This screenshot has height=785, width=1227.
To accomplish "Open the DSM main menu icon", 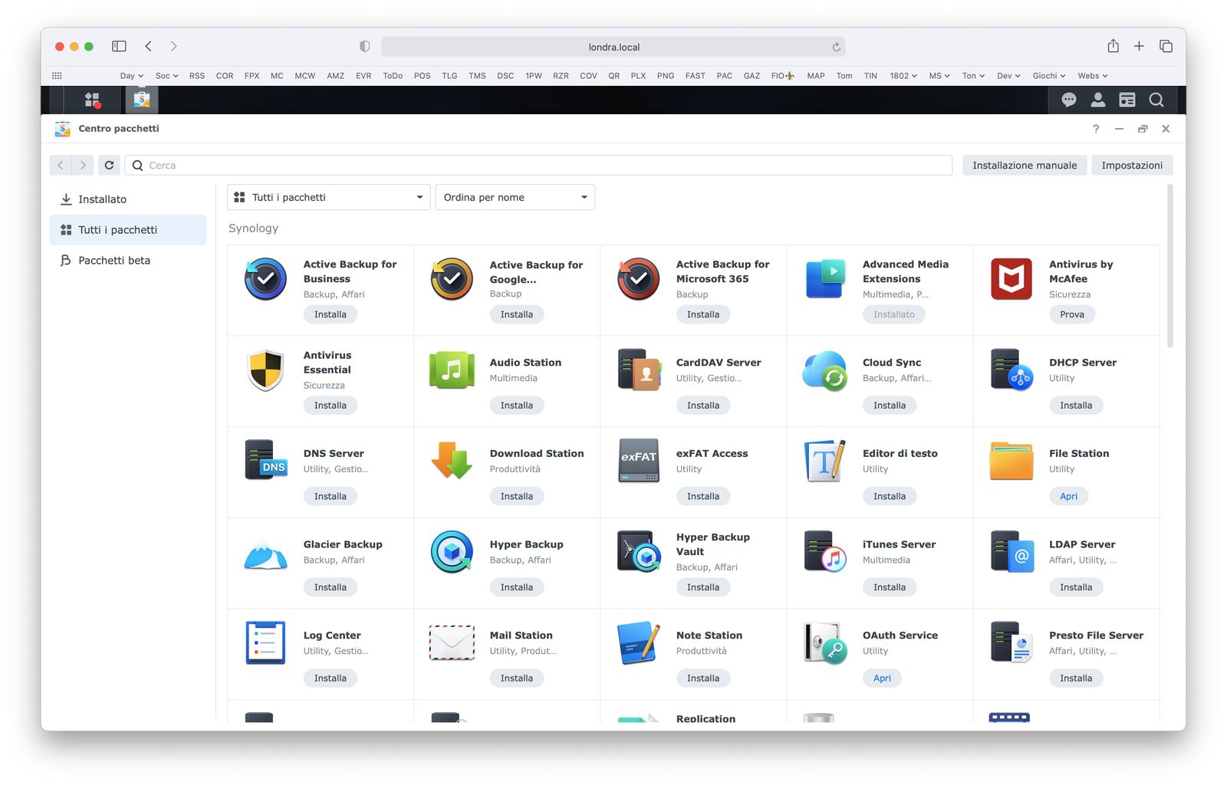I will click(x=93, y=100).
